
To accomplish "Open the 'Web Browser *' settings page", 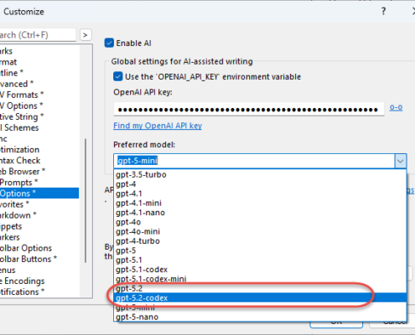I will coord(39,172).
